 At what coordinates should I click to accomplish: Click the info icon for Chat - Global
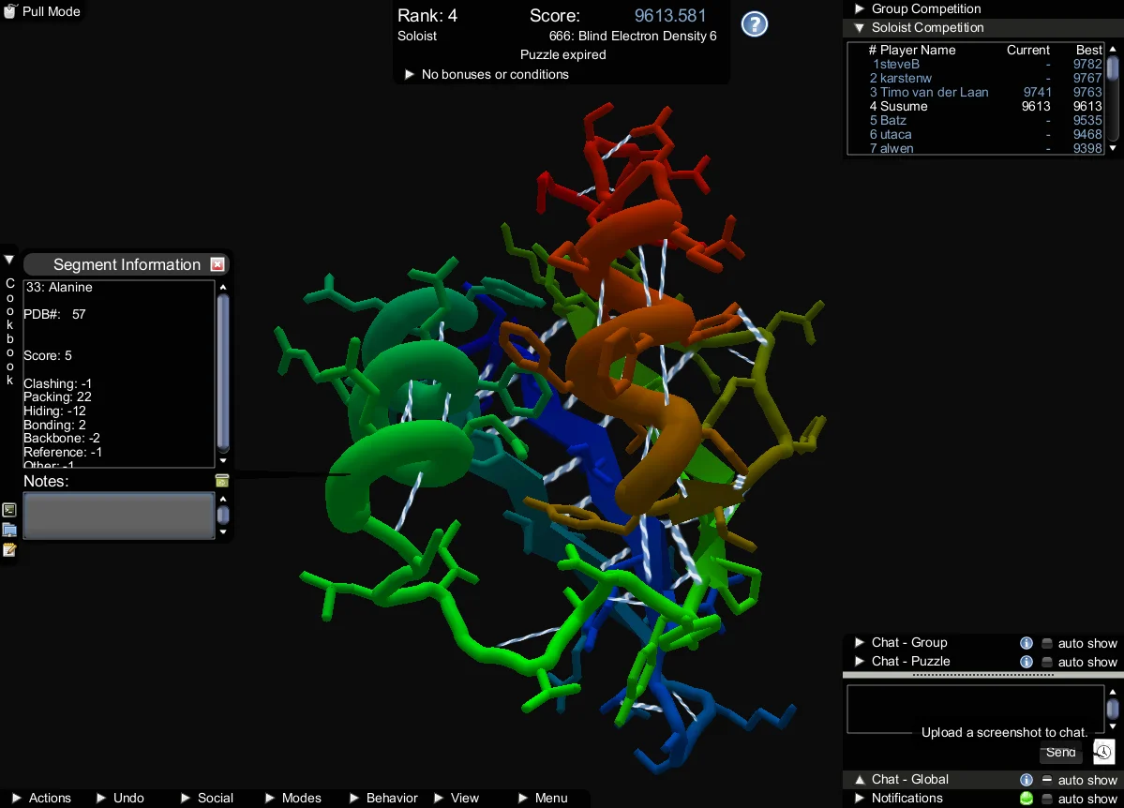click(1027, 780)
